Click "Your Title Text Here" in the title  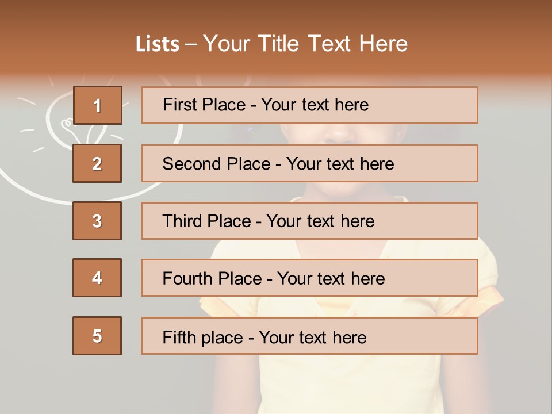coord(305,44)
